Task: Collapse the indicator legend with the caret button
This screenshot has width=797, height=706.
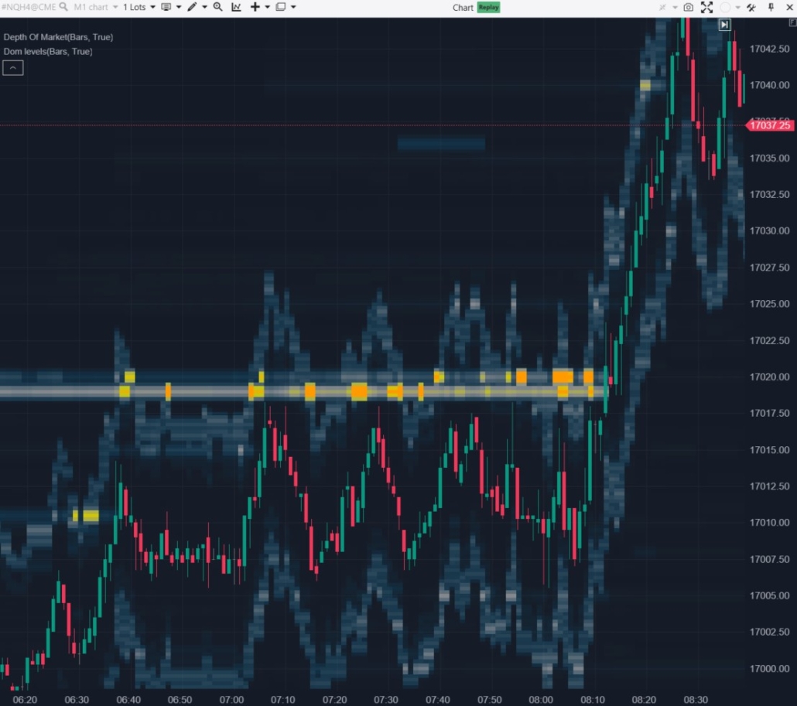Action: [x=12, y=67]
